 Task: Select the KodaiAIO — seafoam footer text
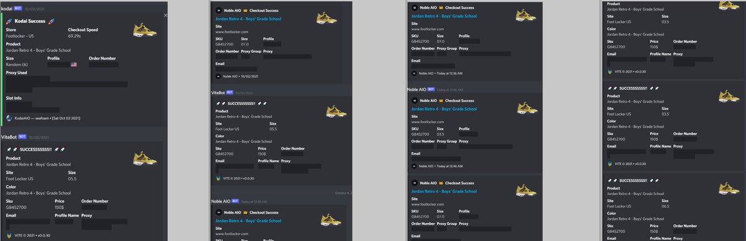point(47,117)
